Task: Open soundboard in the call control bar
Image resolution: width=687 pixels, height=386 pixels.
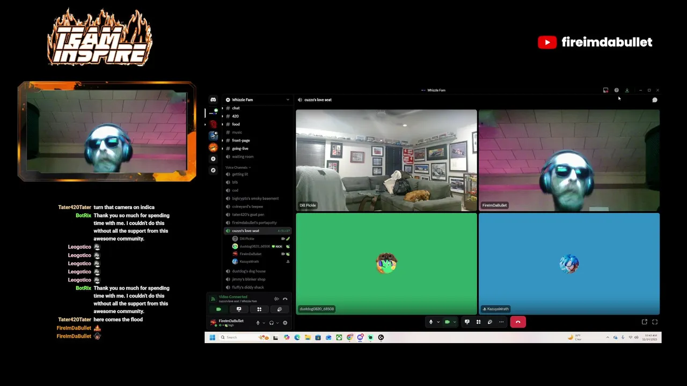Action: [x=489, y=322]
